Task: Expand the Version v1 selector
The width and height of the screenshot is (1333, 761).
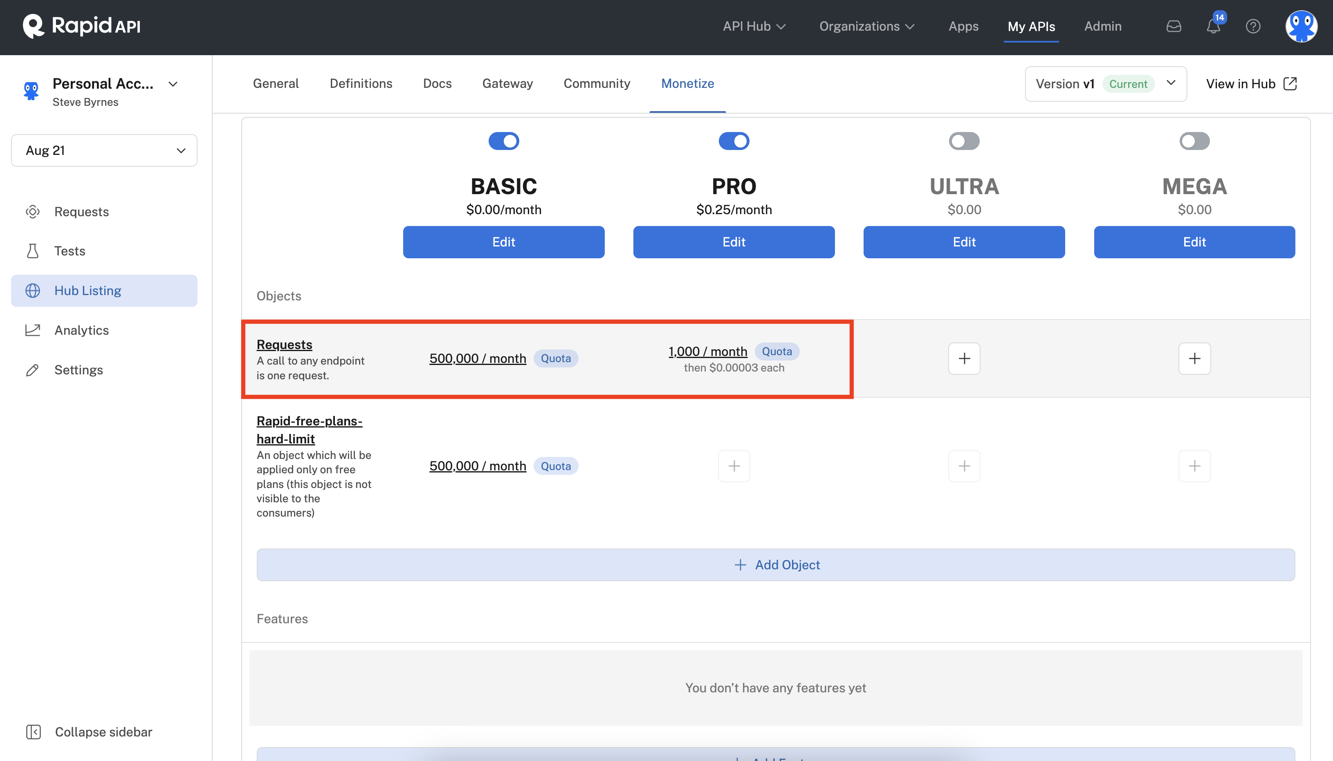Action: (1105, 84)
